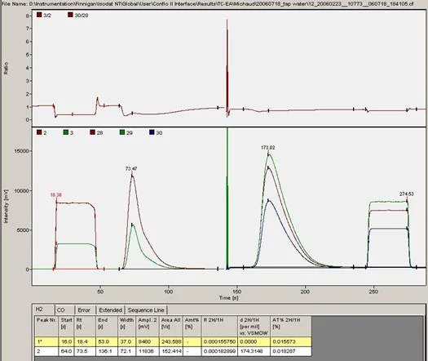Click the 173.02 peak label
Image resolution: width=428 pixels, height=361 pixels.
pyautogui.click(x=267, y=148)
